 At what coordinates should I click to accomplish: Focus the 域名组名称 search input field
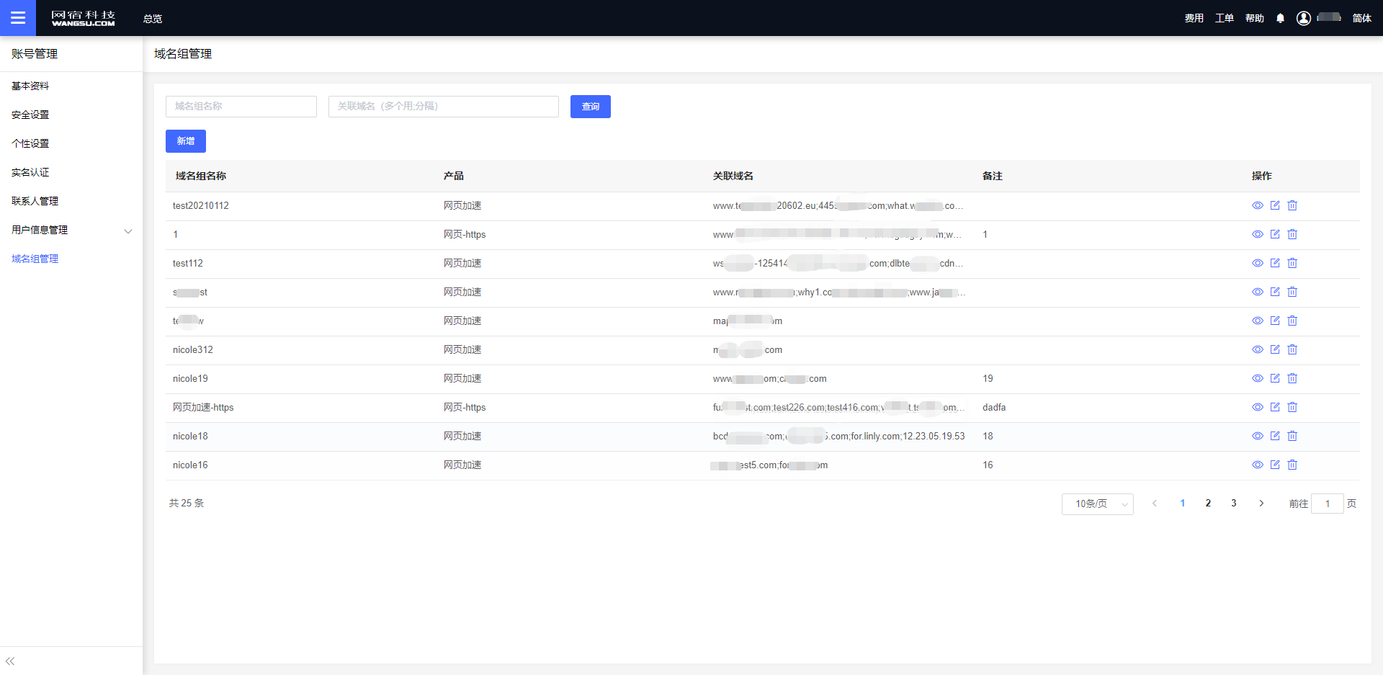pos(241,107)
